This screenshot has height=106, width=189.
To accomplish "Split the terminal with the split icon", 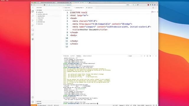I will (x=147, y=56).
